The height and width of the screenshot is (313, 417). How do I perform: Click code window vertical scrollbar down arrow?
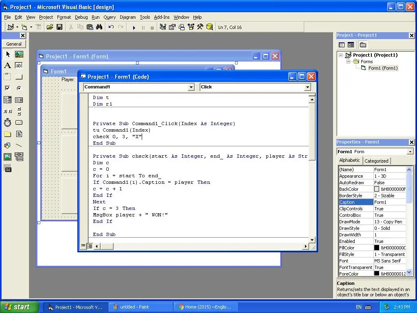[x=312, y=240]
